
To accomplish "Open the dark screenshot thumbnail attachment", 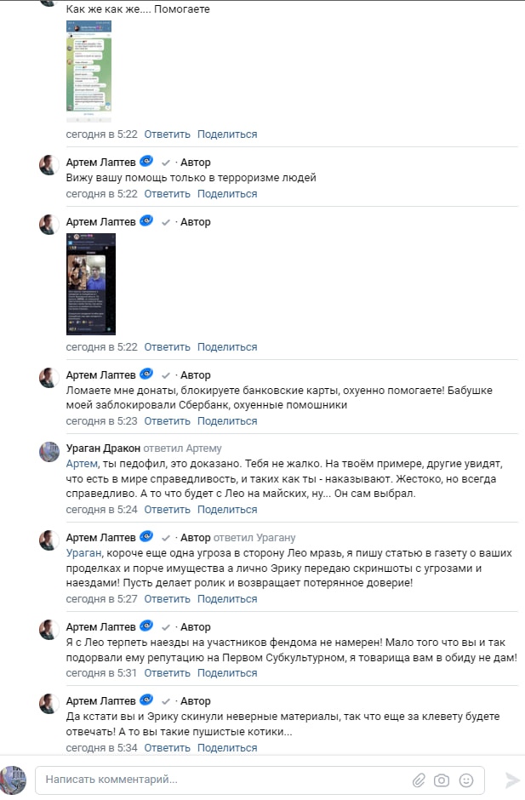I will click(91, 284).
